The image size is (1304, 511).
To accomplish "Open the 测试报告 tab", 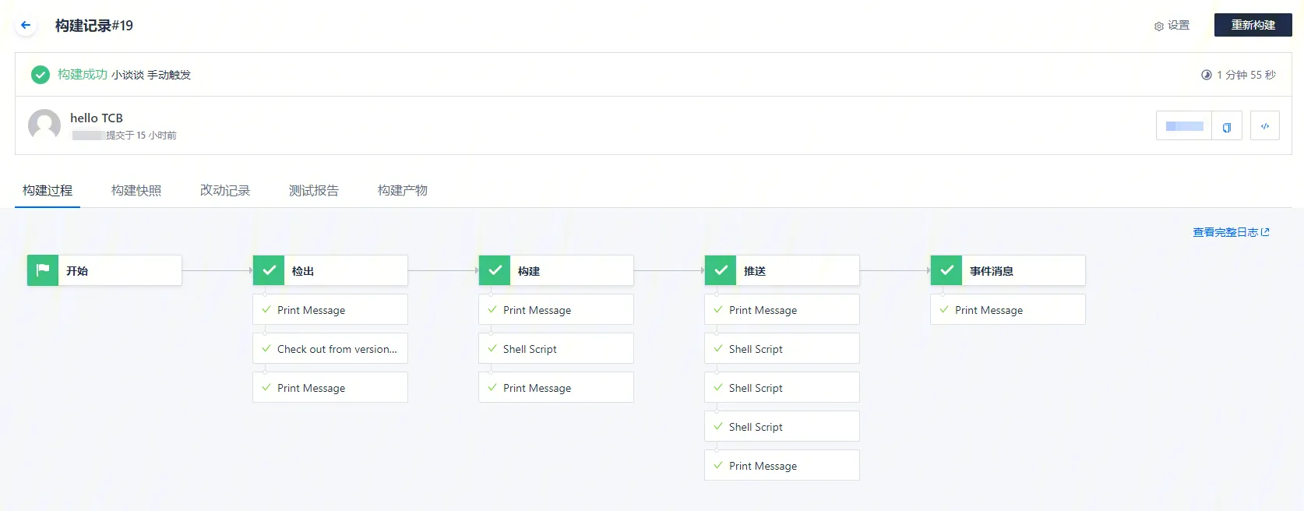I will (x=314, y=191).
